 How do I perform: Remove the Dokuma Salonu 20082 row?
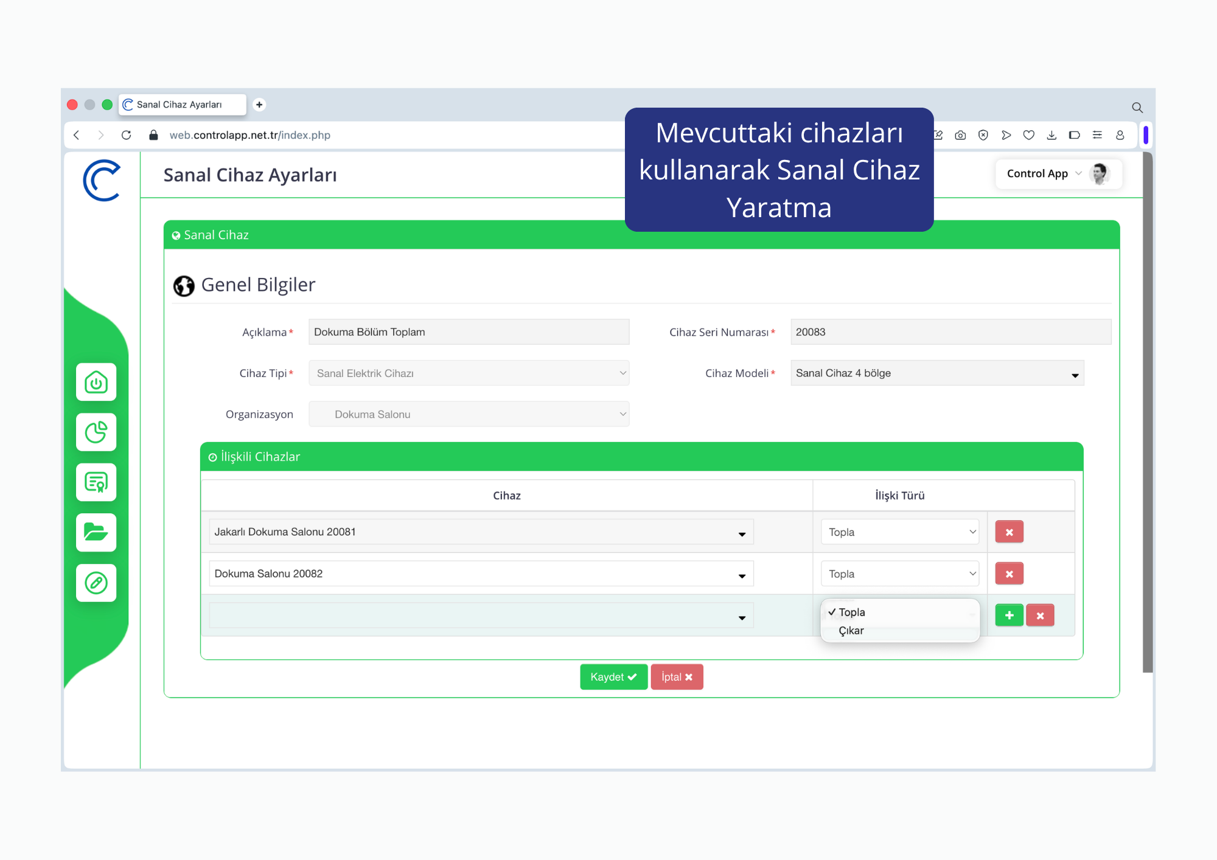[1009, 574]
